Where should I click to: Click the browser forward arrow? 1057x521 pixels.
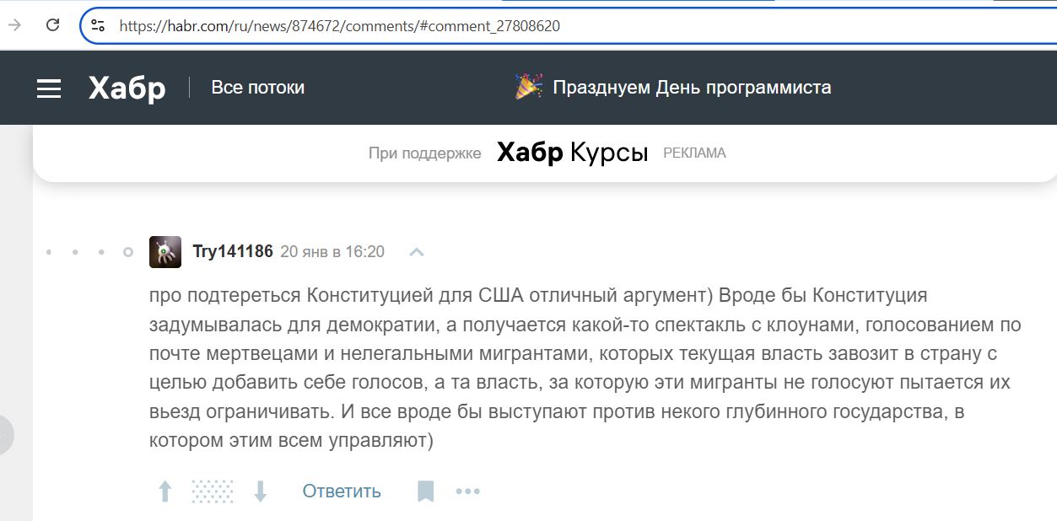click(14, 25)
